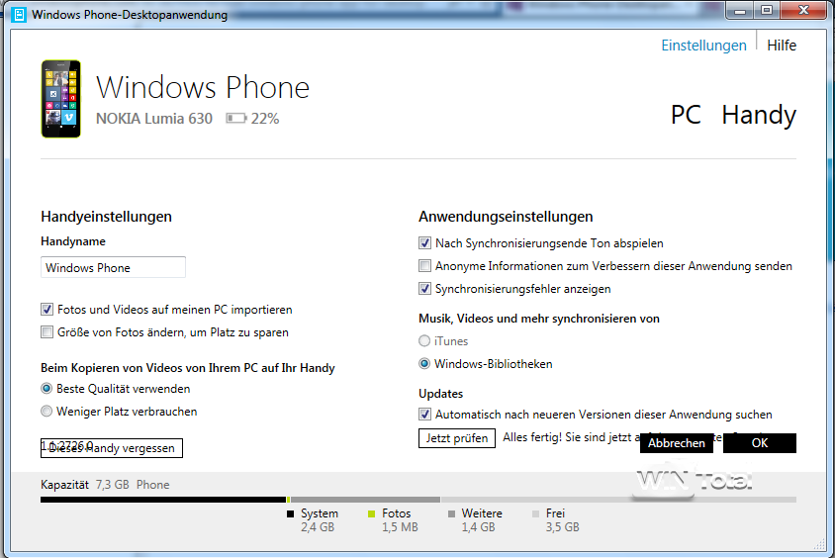This screenshot has height=558, width=835.
Task: Toggle Nach Synchronisierungsende Ton abspielen
Action: 424,243
